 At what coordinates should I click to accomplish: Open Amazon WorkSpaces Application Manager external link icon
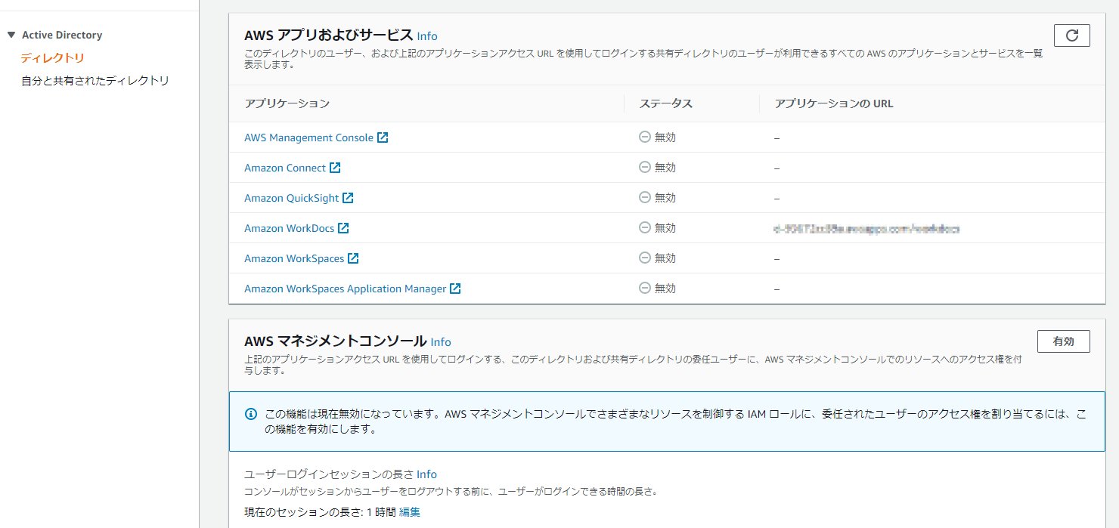coord(456,288)
